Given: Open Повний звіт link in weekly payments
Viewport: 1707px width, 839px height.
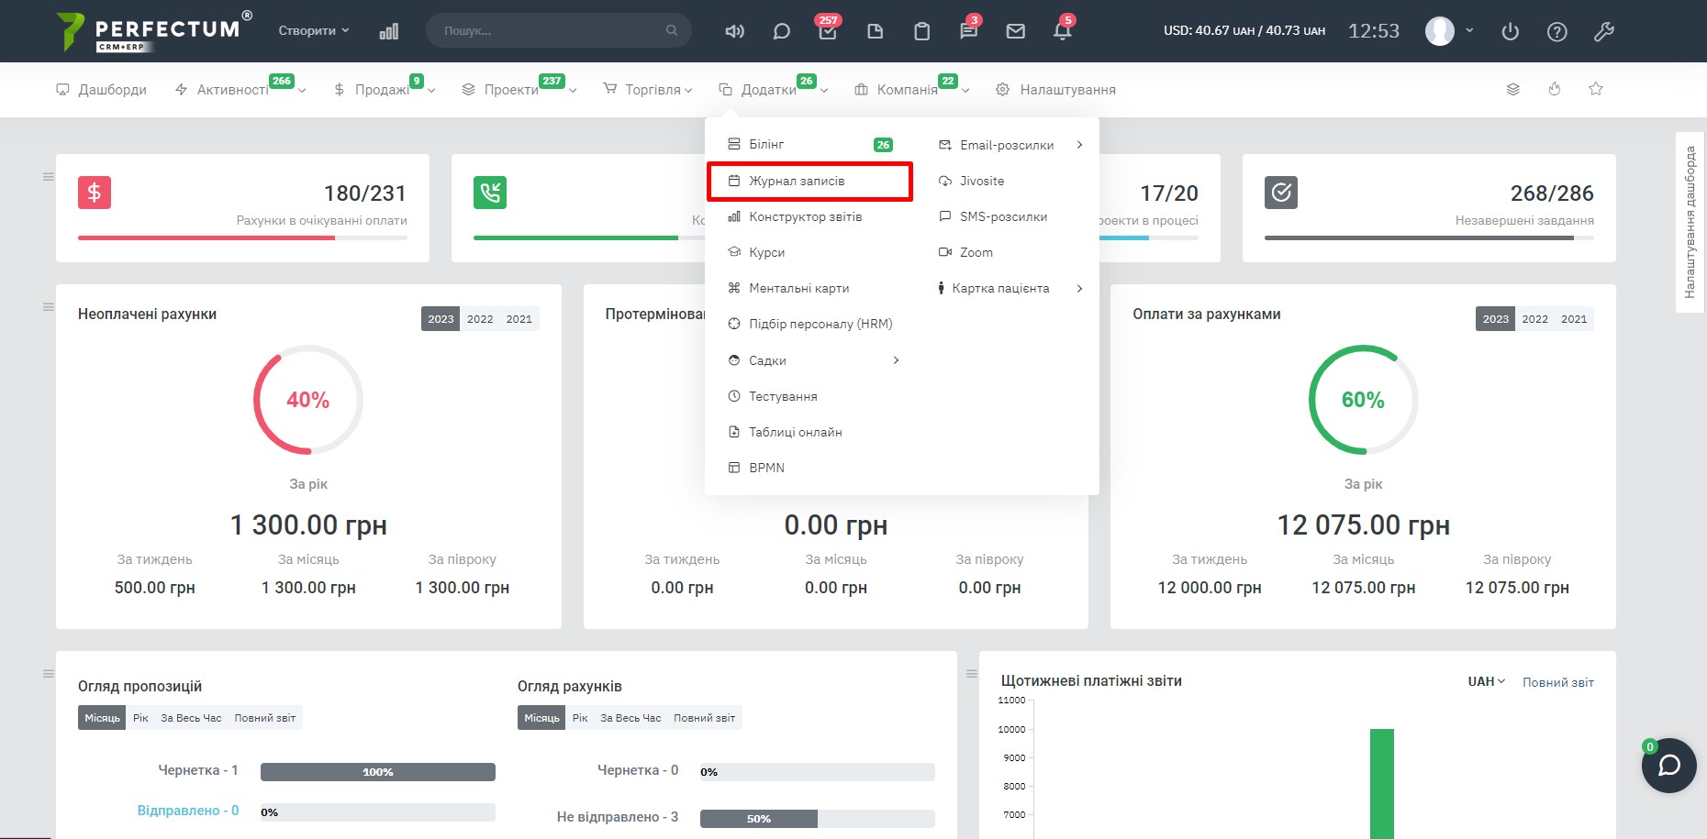Looking at the screenshot, I should point(1557,682).
